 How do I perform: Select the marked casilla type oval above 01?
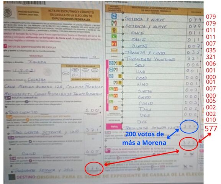click(x=75, y=70)
